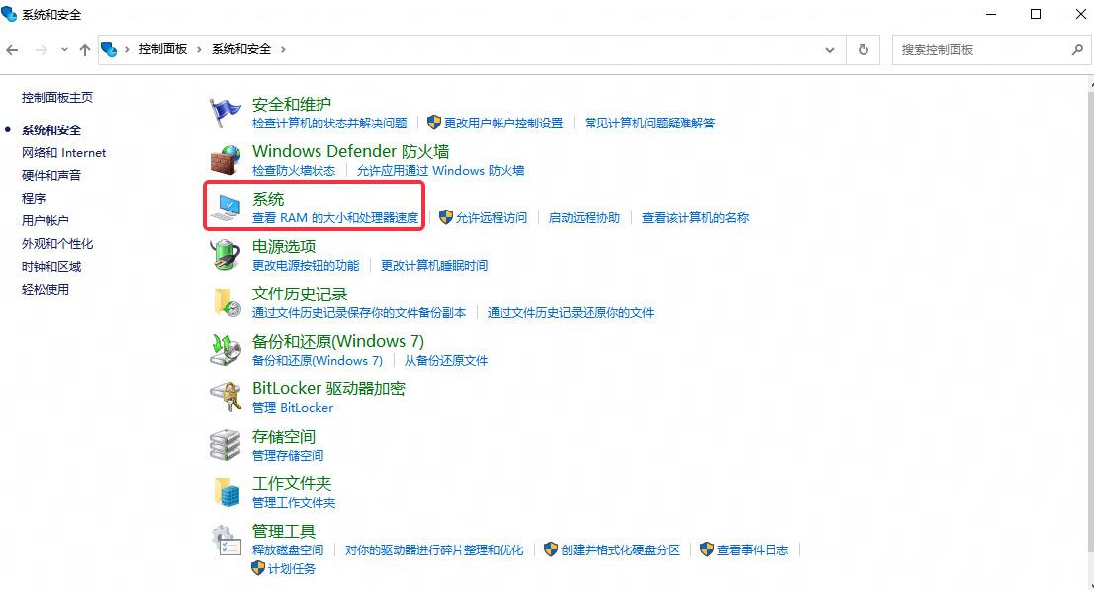Go to 外观和个性化 category
Screen dimensions: 1094x590
coord(57,243)
